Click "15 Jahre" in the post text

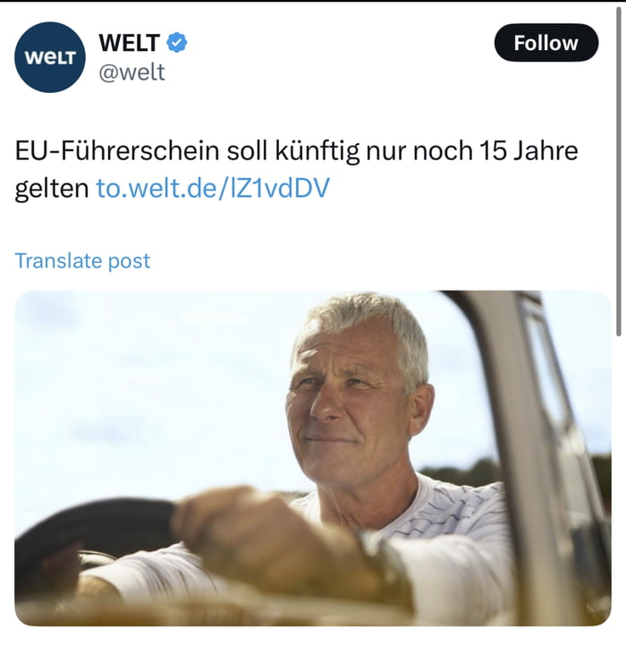tap(529, 151)
